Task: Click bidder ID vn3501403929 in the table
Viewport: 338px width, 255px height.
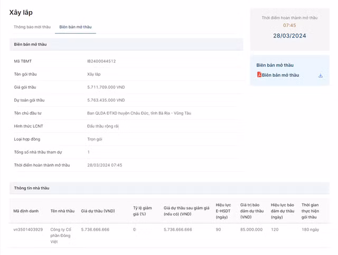Action: [28, 230]
